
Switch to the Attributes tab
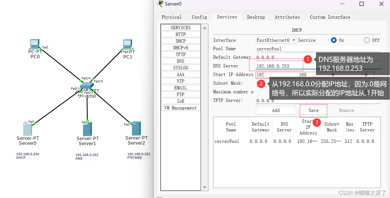pyautogui.click(x=287, y=17)
